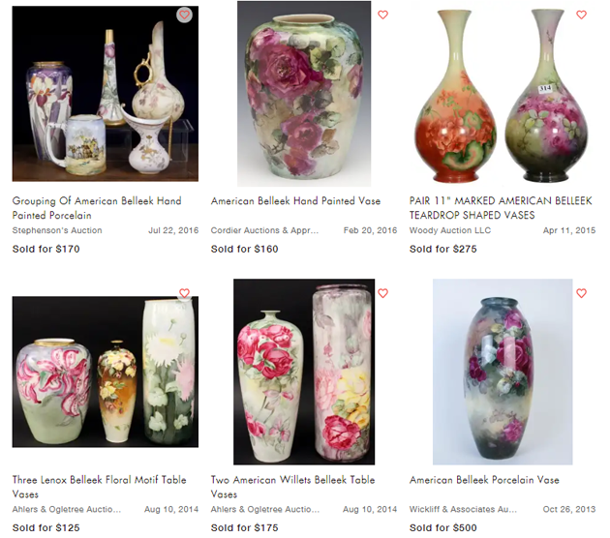Open Three Lenox Belleek Floral Motif title link
Viewport: 610px width, 538px height.
click(x=99, y=487)
